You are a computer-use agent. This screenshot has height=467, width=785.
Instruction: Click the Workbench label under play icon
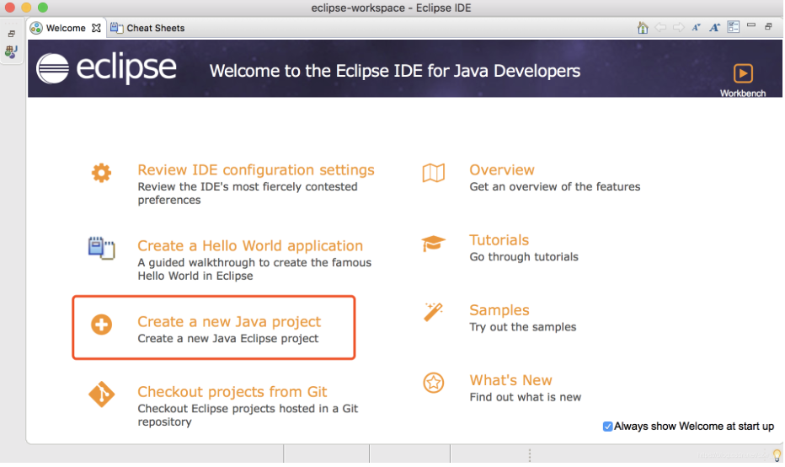click(743, 94)
